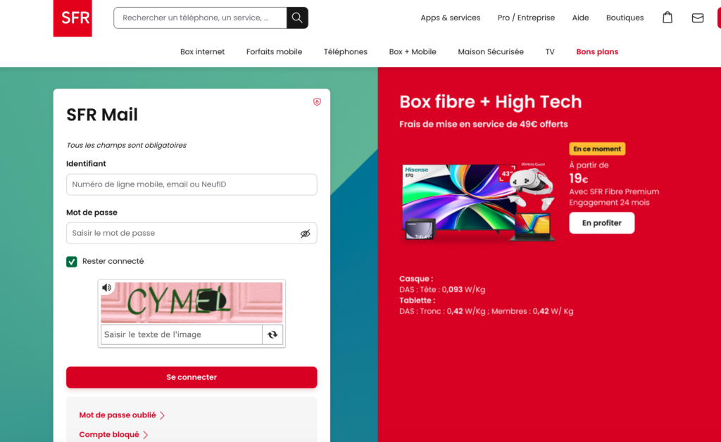Play the captcha audio speaker icon
The height and width of the screenshot is (442, 721).
[107, 288]
